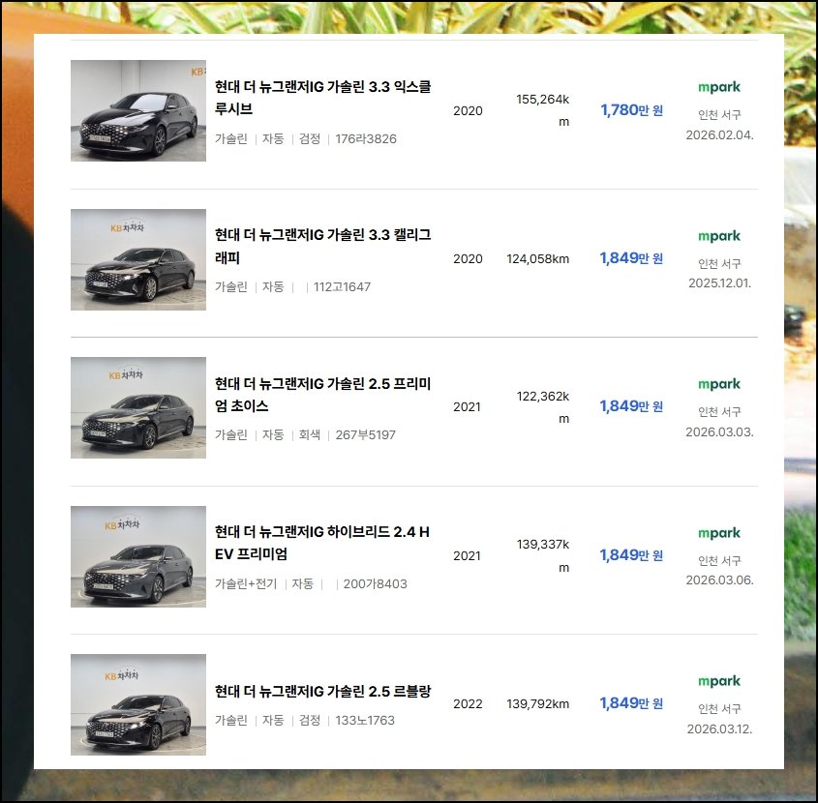Open listing 하이브리드 2.4 HEV 프리미엄

(x=322, y=543)
